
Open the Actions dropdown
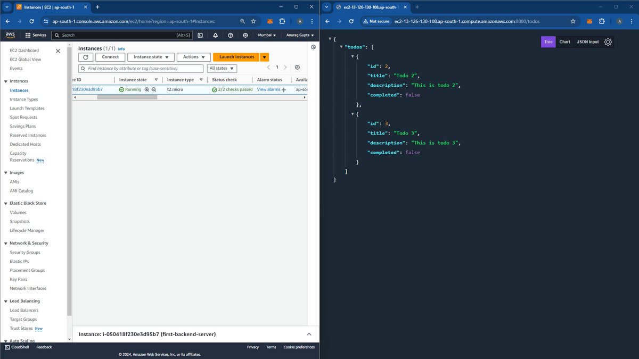(194, 57)
